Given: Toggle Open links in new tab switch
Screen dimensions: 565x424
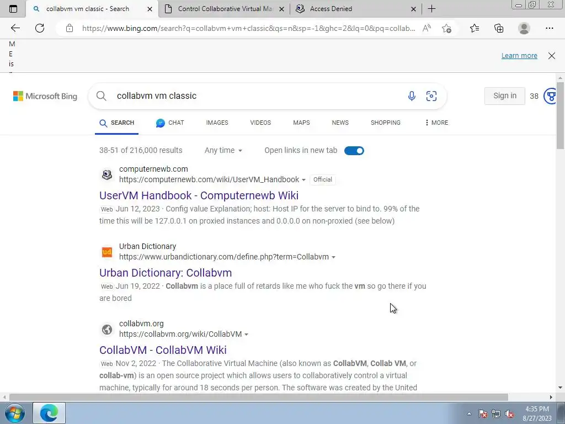Looking at the screenshot, I should click(354, 151).
